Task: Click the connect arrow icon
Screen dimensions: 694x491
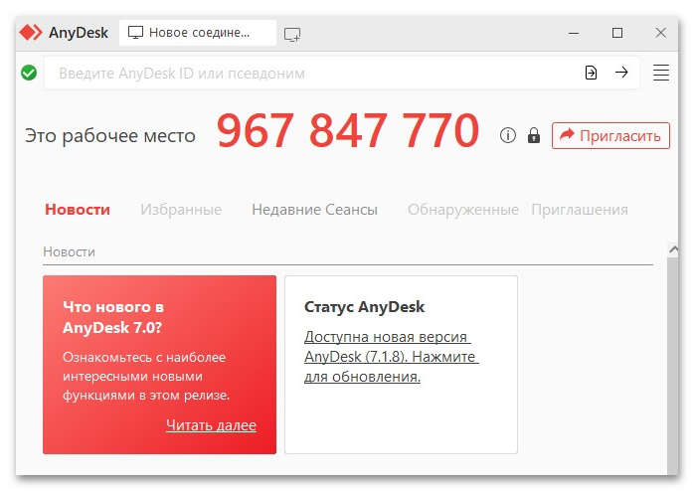Action: [621, 73]
